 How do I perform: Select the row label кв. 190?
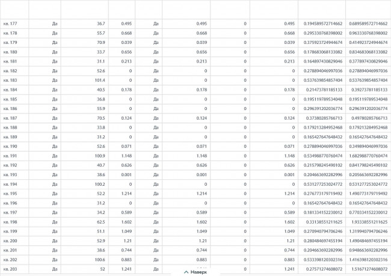[x=10, y=146]
